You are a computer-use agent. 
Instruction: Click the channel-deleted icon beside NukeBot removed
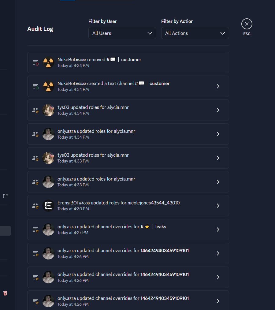[x=35, y=63]
